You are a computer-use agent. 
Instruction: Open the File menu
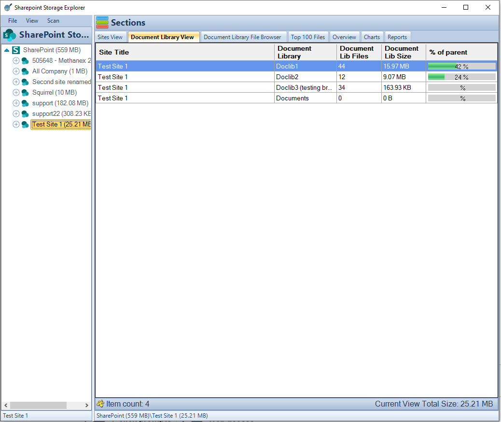point(13,21)
